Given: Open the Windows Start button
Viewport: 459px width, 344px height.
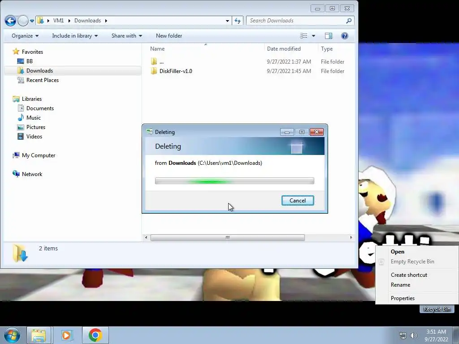Looking at the screenshot, I should click(x=12, y=335).
